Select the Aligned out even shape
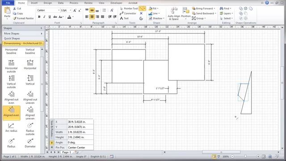Image resolution: width=286 pixels, height=161 pixels. tap(11, 97)
